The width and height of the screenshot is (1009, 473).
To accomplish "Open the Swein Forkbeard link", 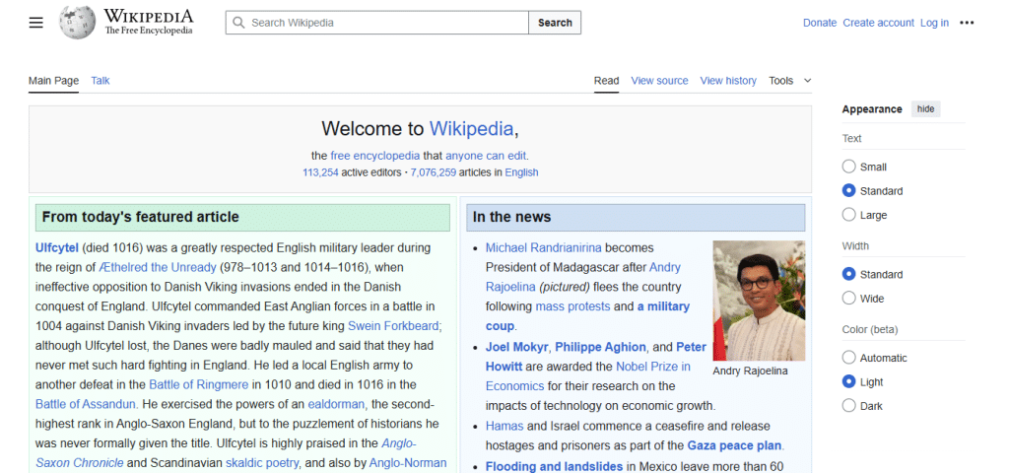I will pos(394,325).
